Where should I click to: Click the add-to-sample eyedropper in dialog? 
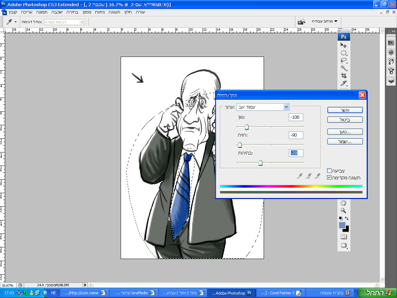coord(308,176)
